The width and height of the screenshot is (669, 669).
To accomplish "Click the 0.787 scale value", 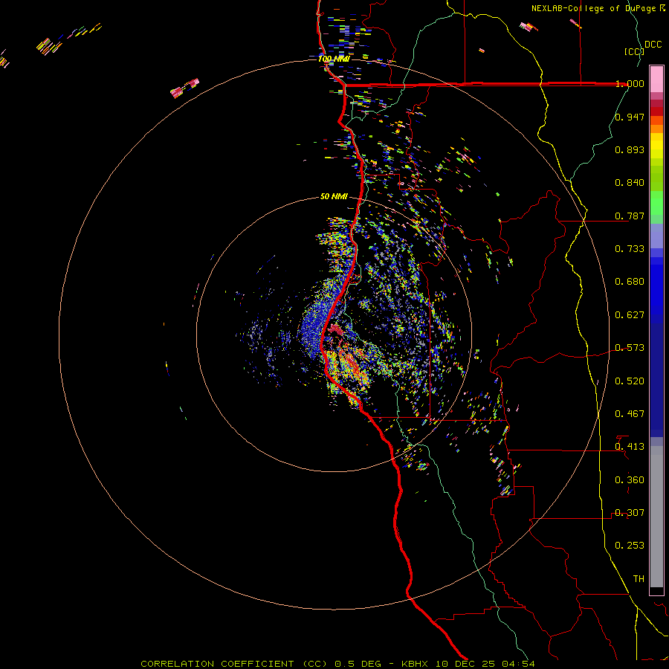I will [x=630, y=216].
